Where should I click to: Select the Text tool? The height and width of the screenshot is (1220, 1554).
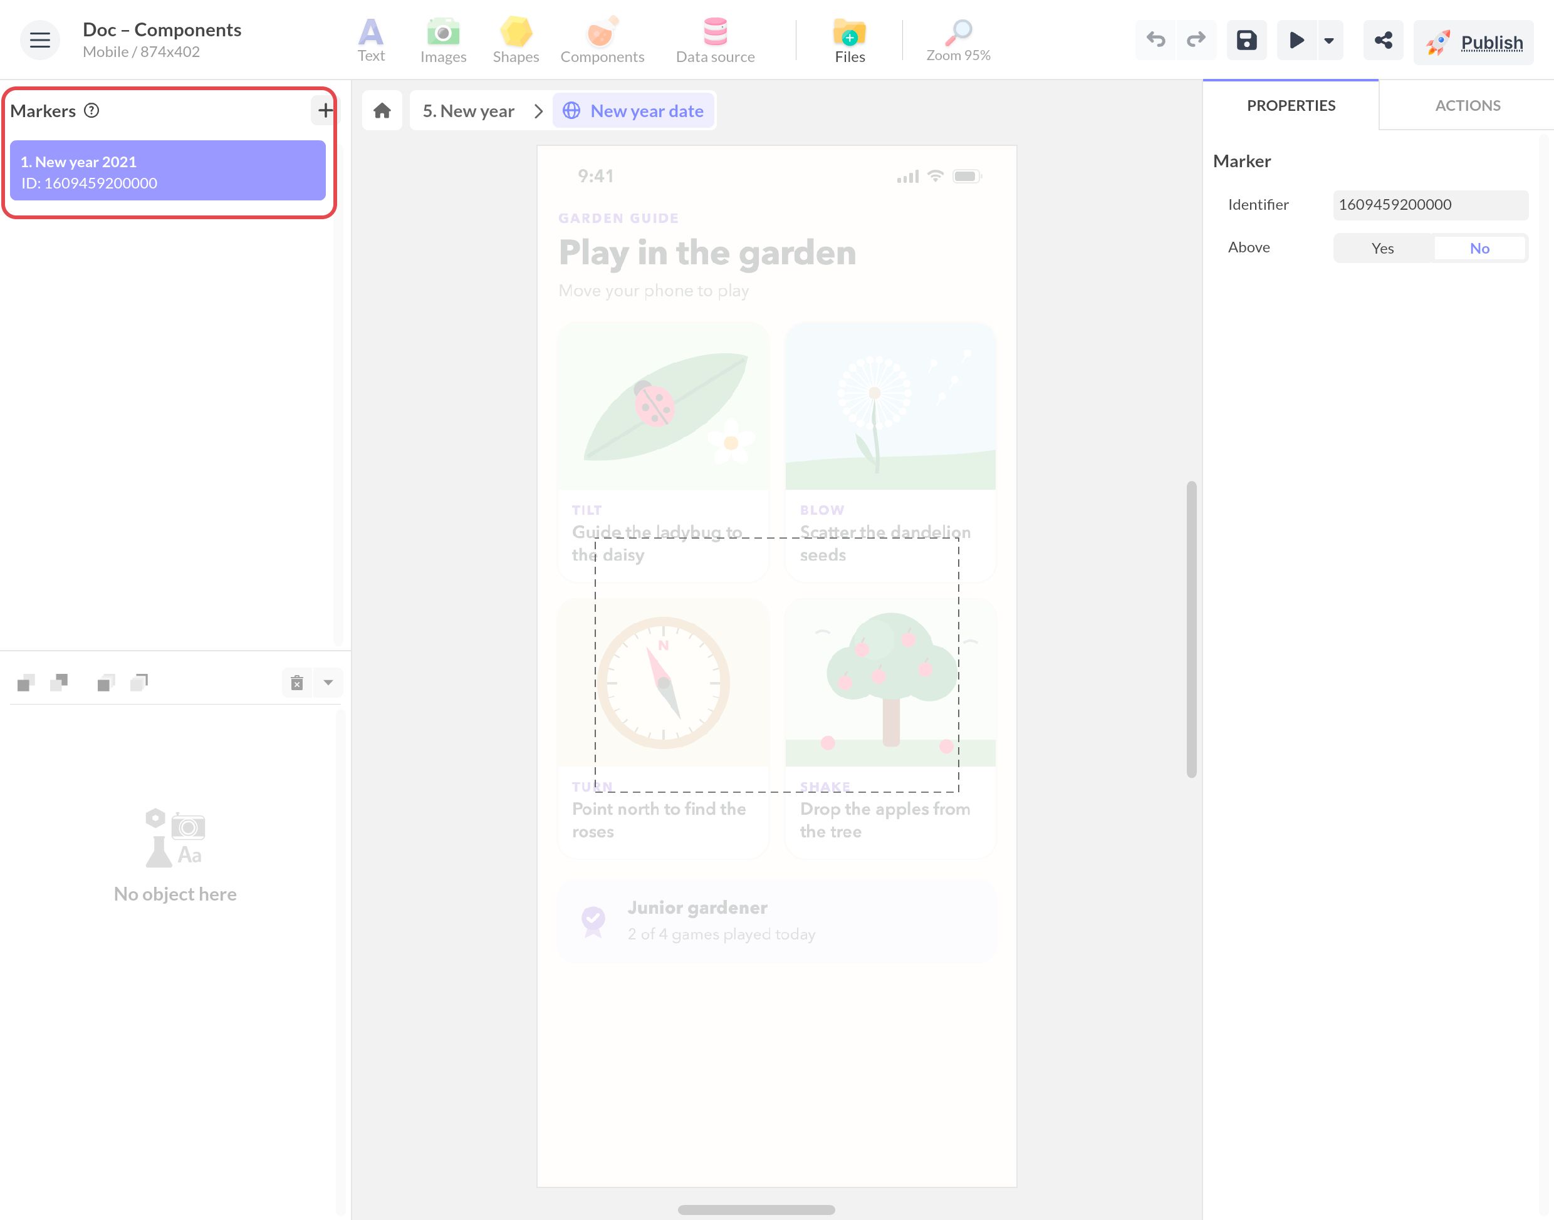pyautogui.click(x=371, y=40)
